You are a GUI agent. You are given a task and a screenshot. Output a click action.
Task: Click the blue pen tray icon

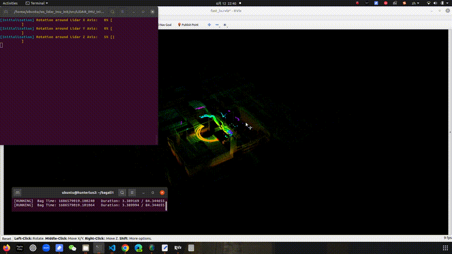pyautogui.click(x=376, y=3)
